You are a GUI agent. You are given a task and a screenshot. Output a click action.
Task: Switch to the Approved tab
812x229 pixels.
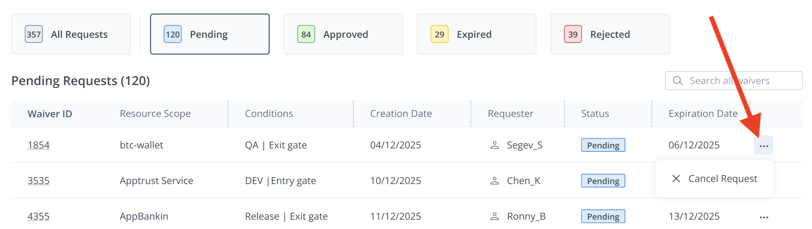343,34
